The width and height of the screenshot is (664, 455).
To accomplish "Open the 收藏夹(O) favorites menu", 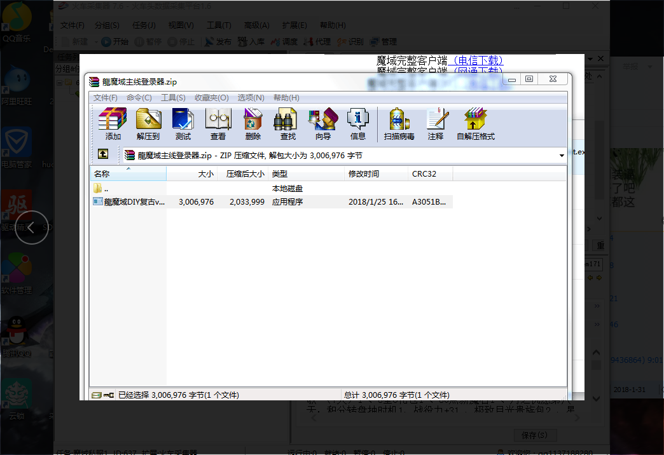I will tap(211, 98).
